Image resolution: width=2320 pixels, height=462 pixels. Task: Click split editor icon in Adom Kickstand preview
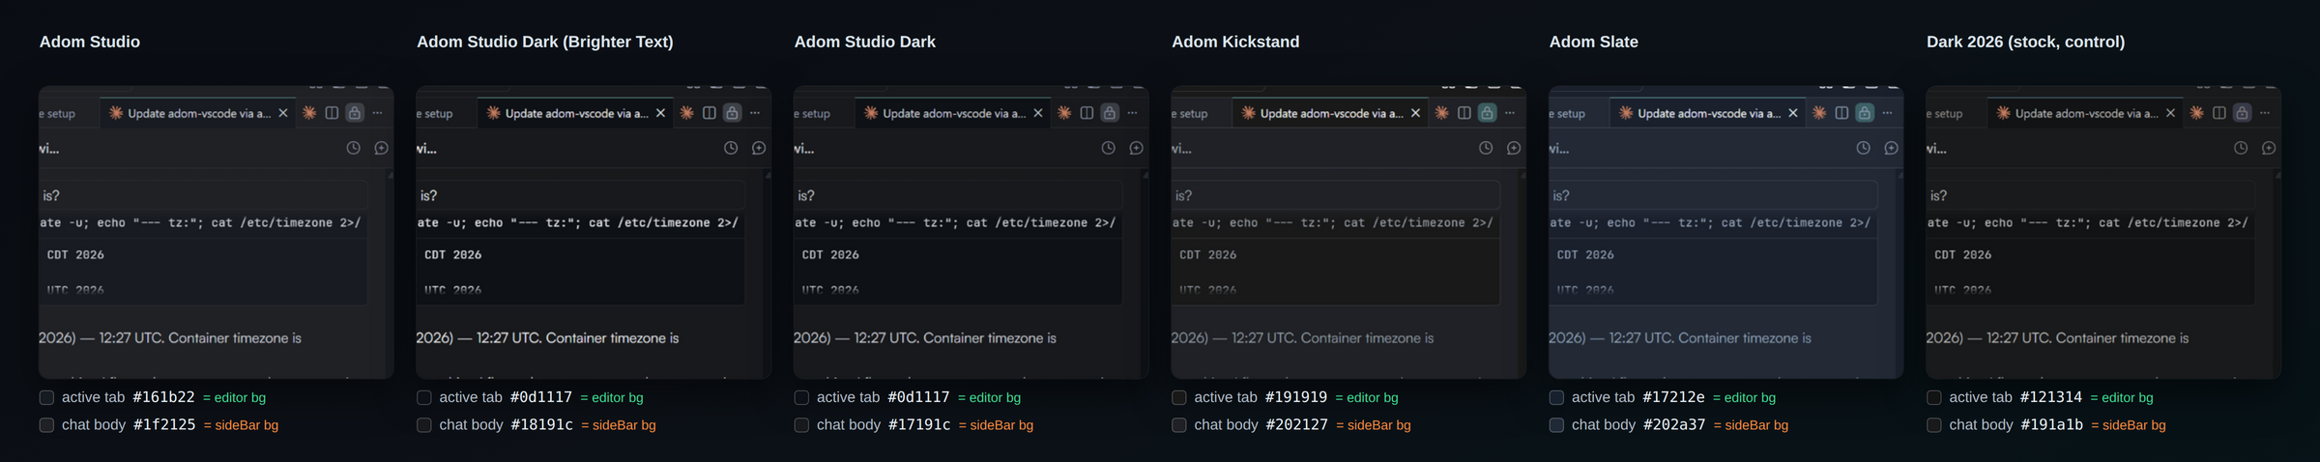tap(1464, 113)
